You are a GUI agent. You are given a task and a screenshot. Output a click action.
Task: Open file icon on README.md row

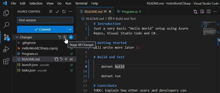[56, 59]
